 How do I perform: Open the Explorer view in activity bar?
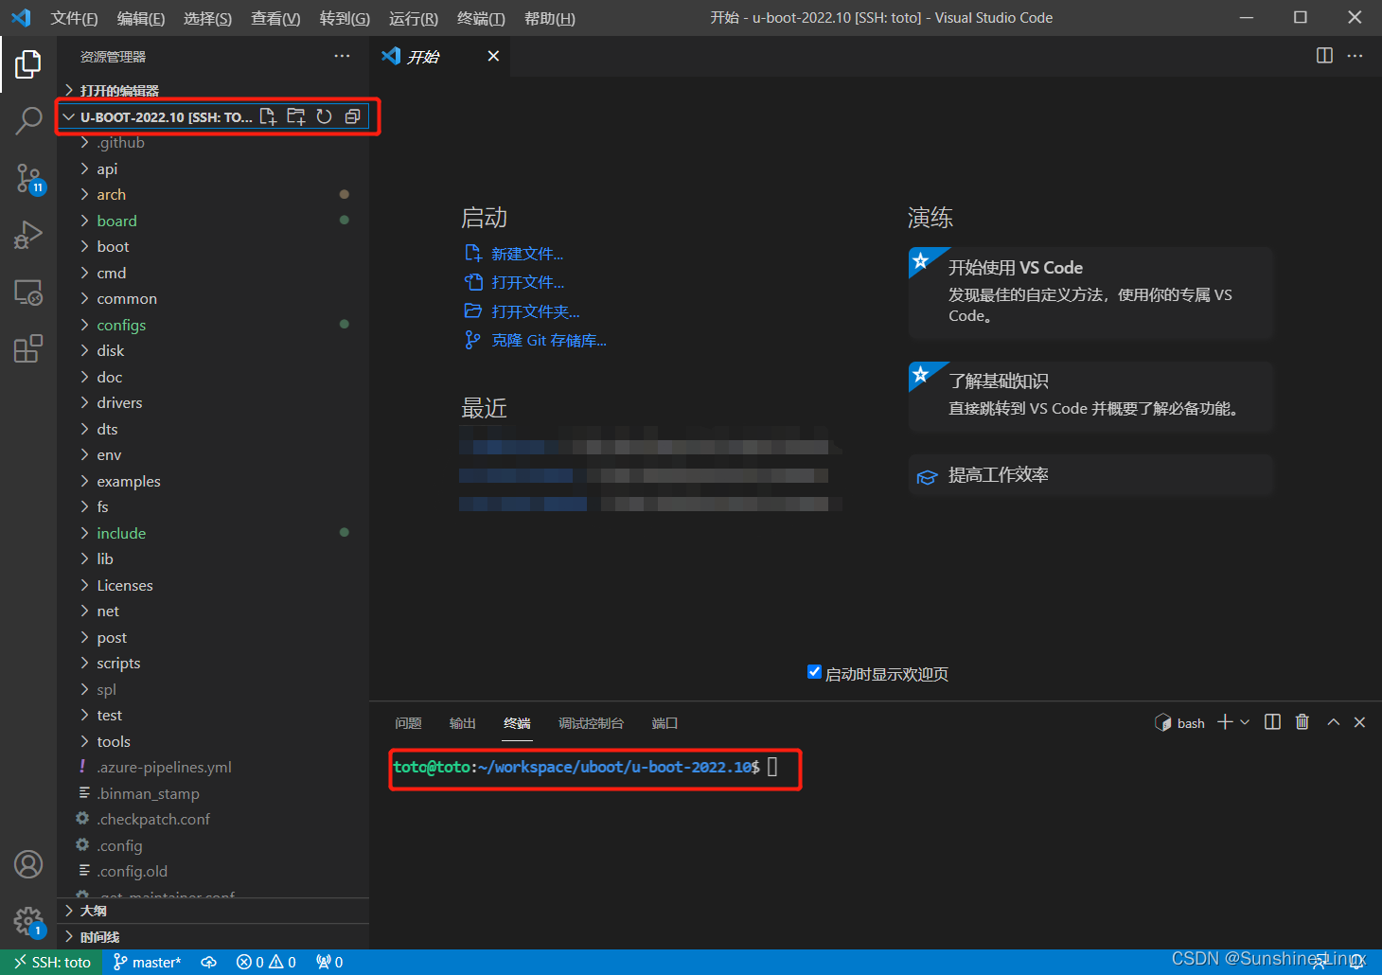[28, 64]
